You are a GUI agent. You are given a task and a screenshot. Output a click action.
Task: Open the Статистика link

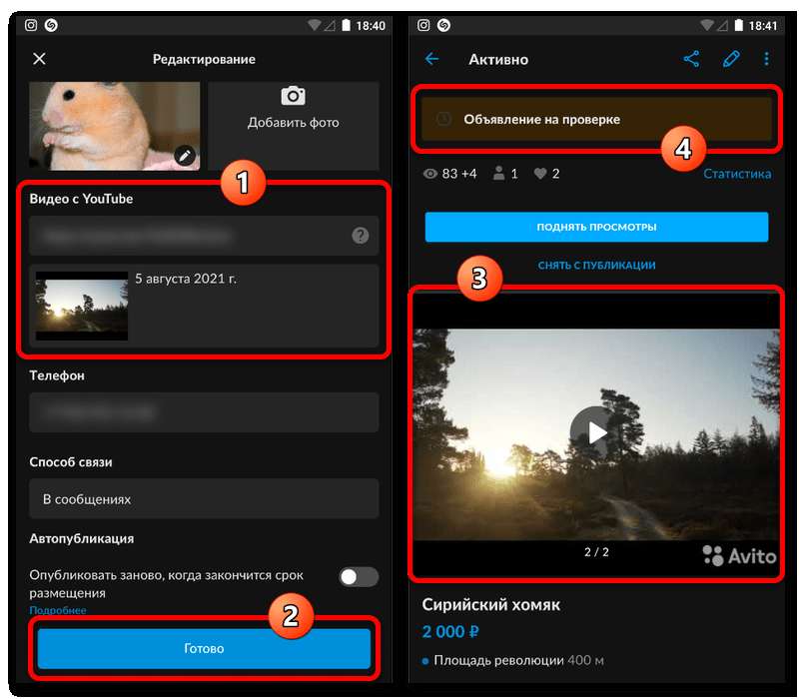[737, 174]
